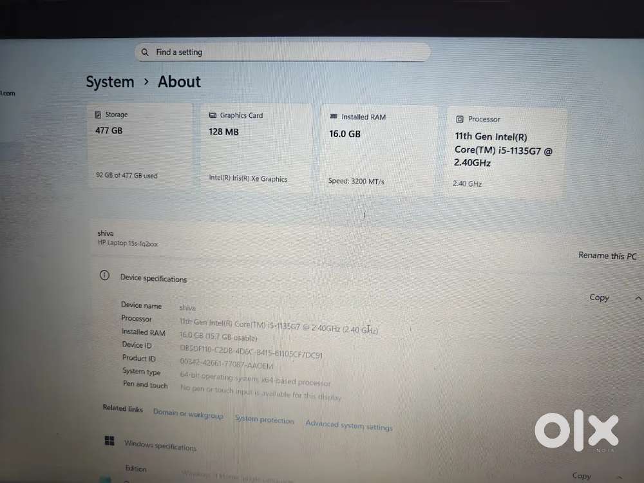Click the Storage drive icon

coord(97,114)
